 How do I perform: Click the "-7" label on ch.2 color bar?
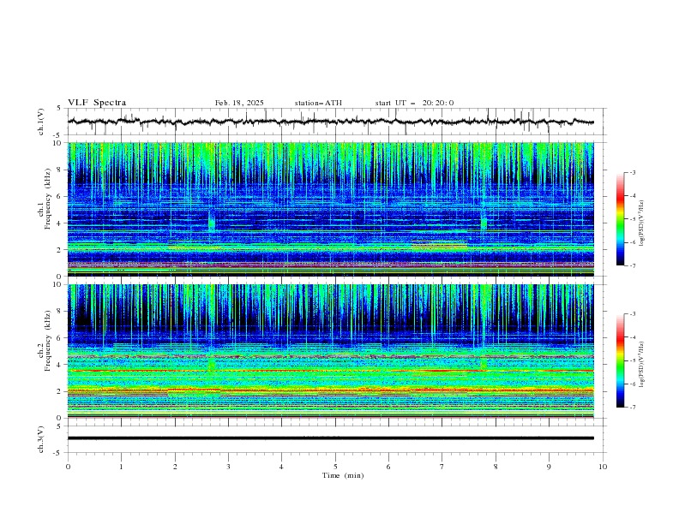click(632, 407)
